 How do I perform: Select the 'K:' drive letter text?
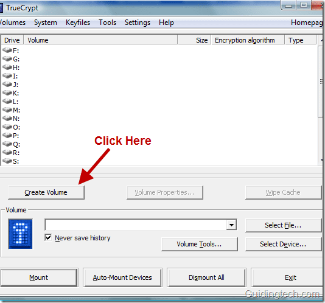tap(16, 93)
